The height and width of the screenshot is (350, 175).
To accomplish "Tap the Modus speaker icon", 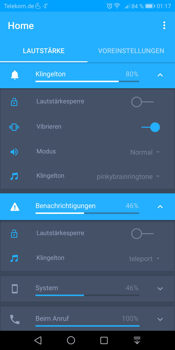I will [x=14, y=152].
